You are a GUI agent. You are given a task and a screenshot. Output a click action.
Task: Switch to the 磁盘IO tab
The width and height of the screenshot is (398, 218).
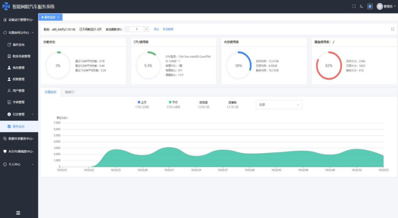click(69, 92)
